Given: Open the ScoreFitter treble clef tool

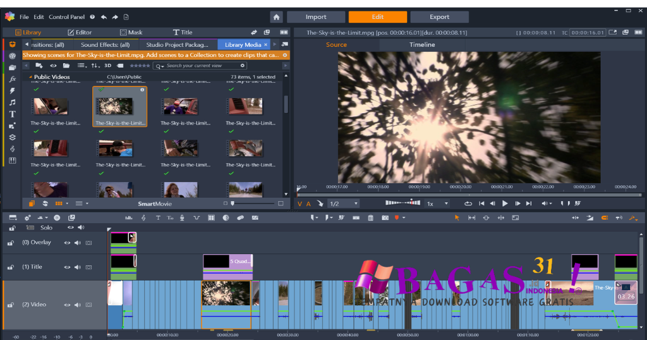Looking at the screenshot, I should (x=143, y=218).
